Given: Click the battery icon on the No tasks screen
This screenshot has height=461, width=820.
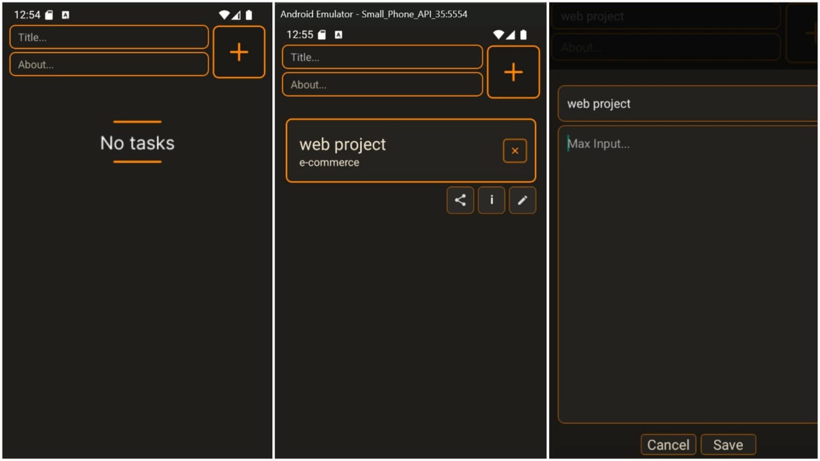Looking at the screenshot, I should (249, 15).
